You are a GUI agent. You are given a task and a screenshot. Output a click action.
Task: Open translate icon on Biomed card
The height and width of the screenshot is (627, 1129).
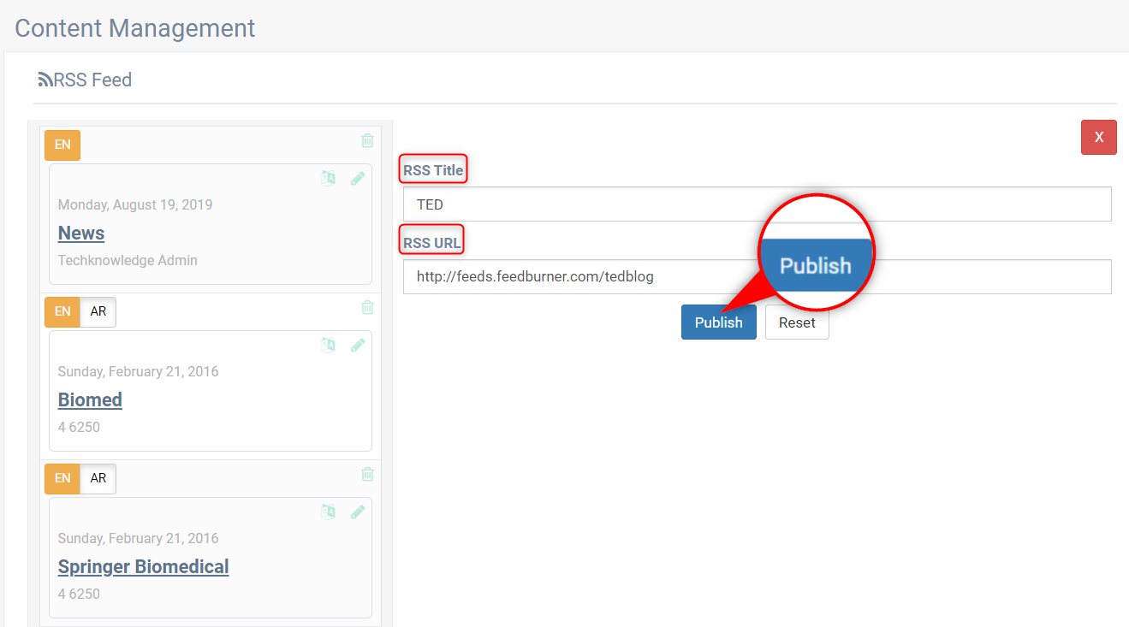pyautogui.click(x=328, y=345)
